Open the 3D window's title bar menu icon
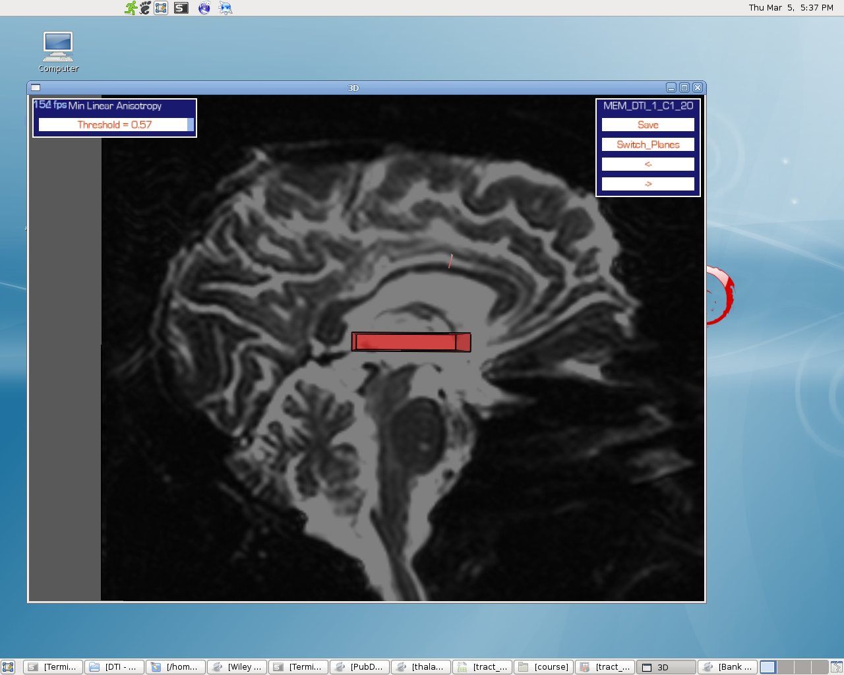The width and height of the screenshot is (844, 675). click(36, 88)
